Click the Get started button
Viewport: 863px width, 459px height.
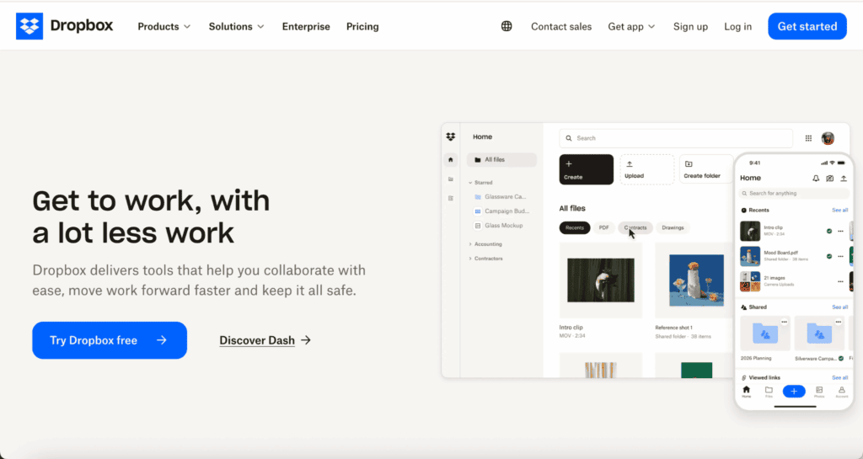[807, 26]
